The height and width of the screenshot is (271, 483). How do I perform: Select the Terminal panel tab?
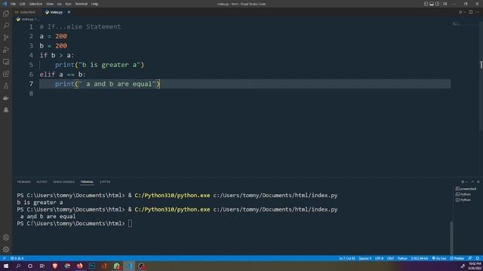click(87, 182)
